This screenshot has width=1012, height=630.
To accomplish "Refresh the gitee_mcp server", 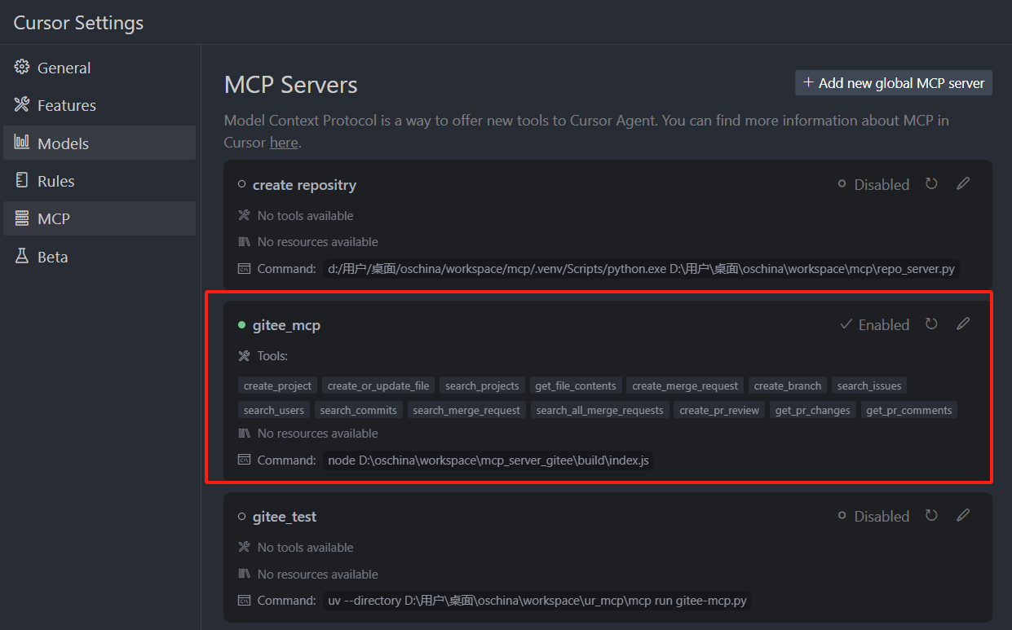I will click(931, 324).
